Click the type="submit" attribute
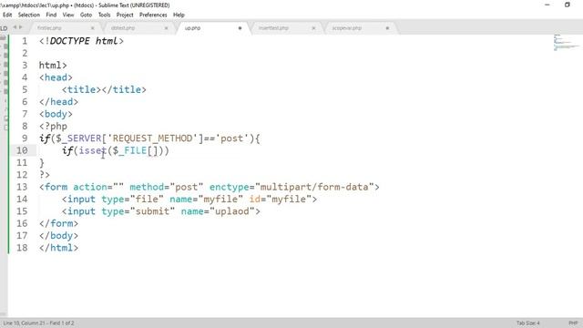 [x=138, y=211]
